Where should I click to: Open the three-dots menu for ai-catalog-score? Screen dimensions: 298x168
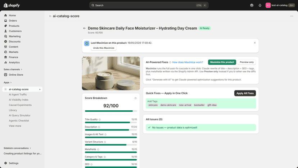pos(292,16)
